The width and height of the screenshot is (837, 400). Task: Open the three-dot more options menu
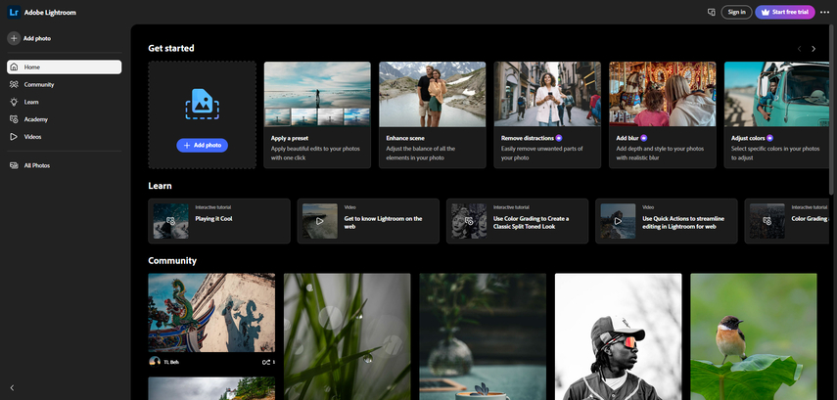pos(824,12)
